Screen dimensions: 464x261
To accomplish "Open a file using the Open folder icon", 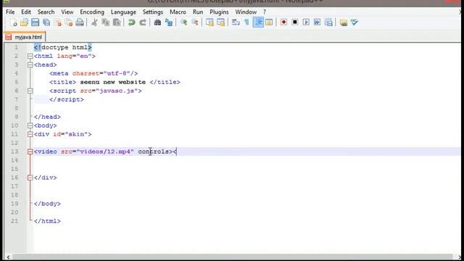I will coord(24,22).
